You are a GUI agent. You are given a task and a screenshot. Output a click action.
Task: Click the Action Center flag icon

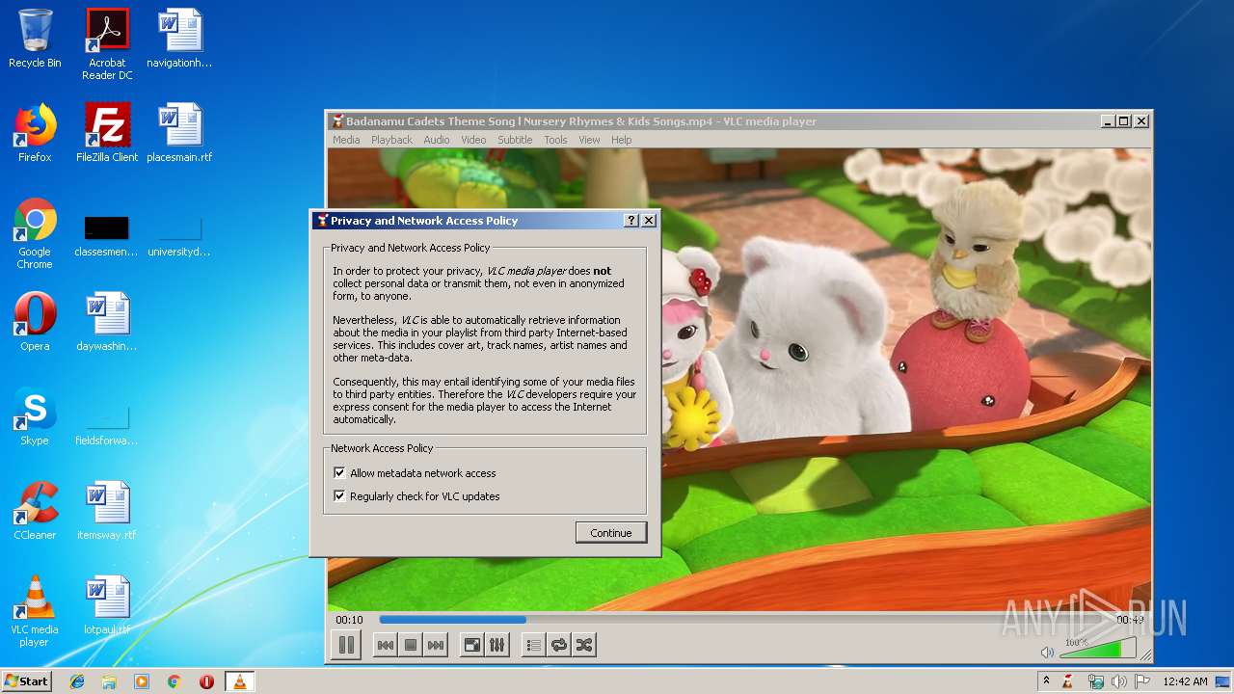pyautogui.click(x=1142, y=681)
